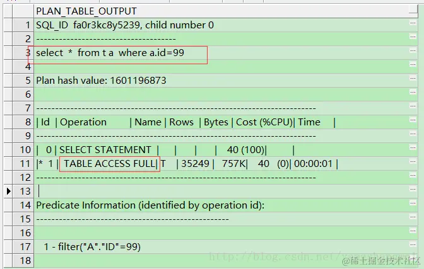
Task: Click the current row arrow indicator at row 13
Action: [8, 192]
